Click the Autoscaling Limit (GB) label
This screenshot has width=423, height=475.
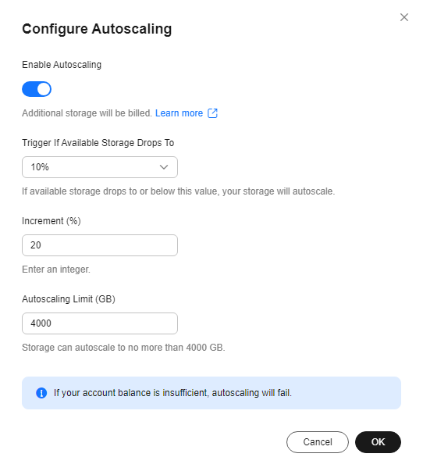(69, 299)
